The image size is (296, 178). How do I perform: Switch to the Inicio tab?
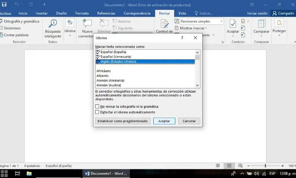[x=23, y=13]
